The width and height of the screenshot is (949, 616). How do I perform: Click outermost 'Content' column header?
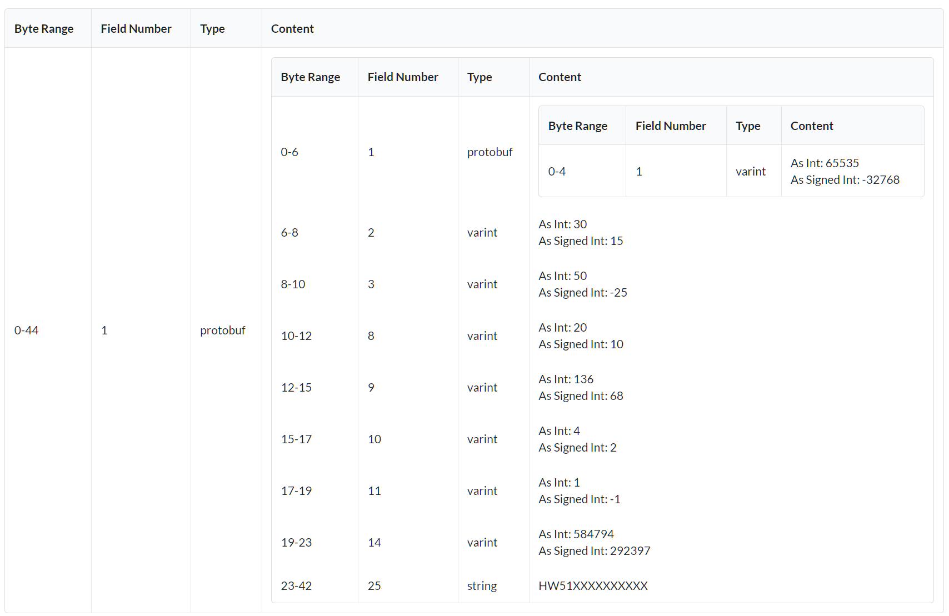coord(292,28)
